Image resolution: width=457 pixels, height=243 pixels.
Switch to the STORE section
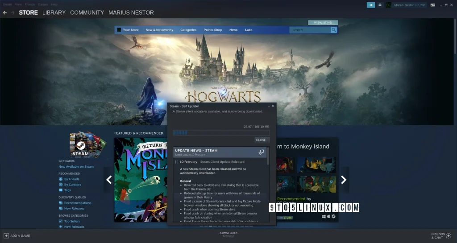(x=28, y=12)
